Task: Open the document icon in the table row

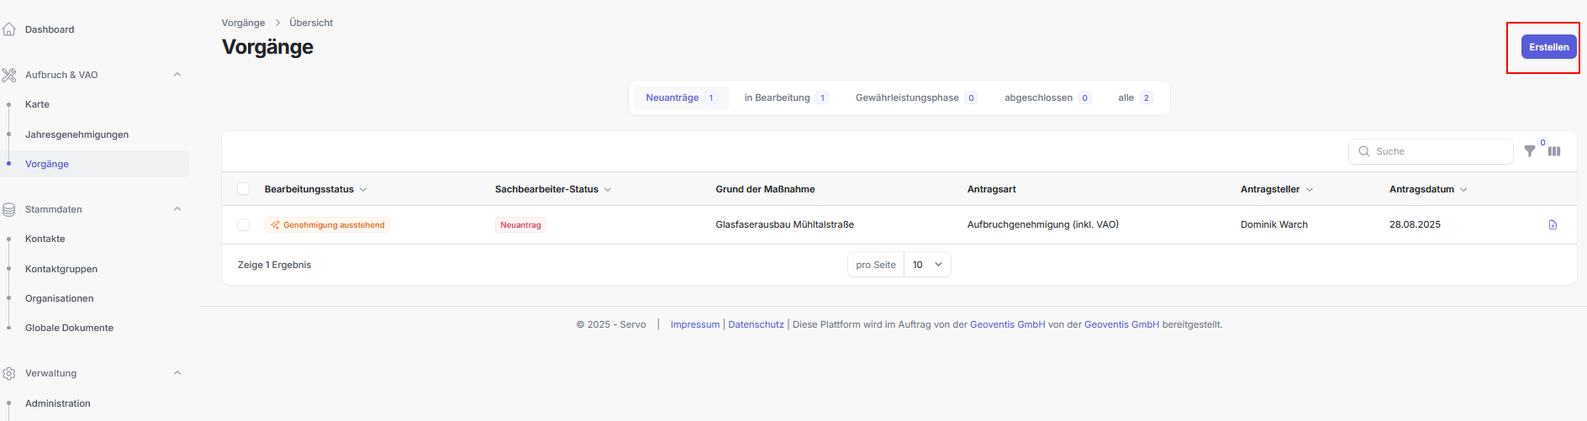Action: [x=1553, y=224]
